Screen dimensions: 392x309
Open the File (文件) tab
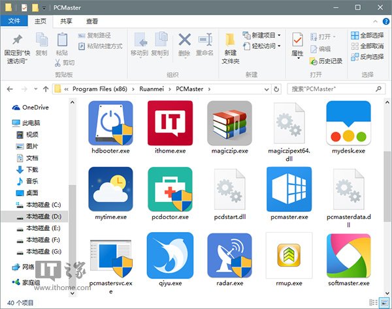coord(14,21)
